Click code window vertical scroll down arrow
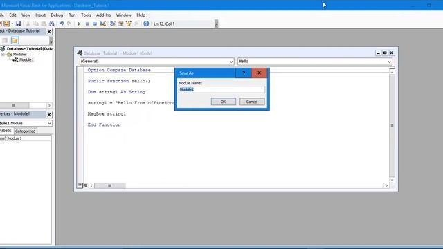443x249 pixels. (392, 180)
